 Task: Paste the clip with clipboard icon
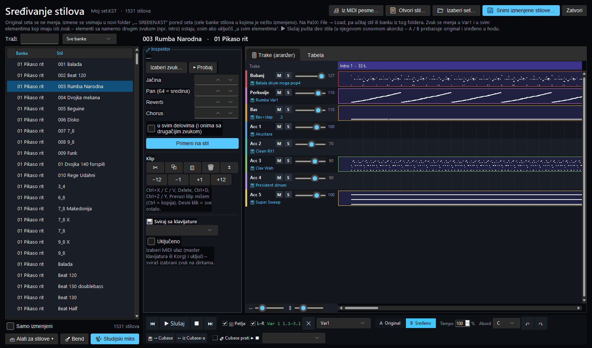coord(192,167)
